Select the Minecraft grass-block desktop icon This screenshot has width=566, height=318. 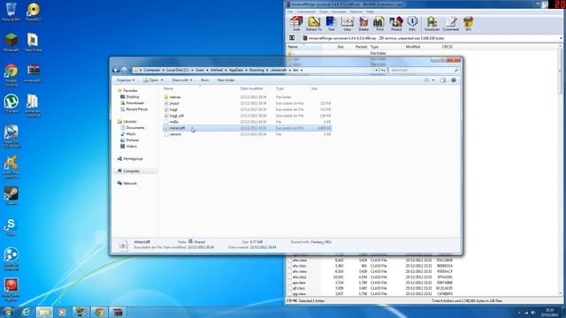(x=11, y=42)
